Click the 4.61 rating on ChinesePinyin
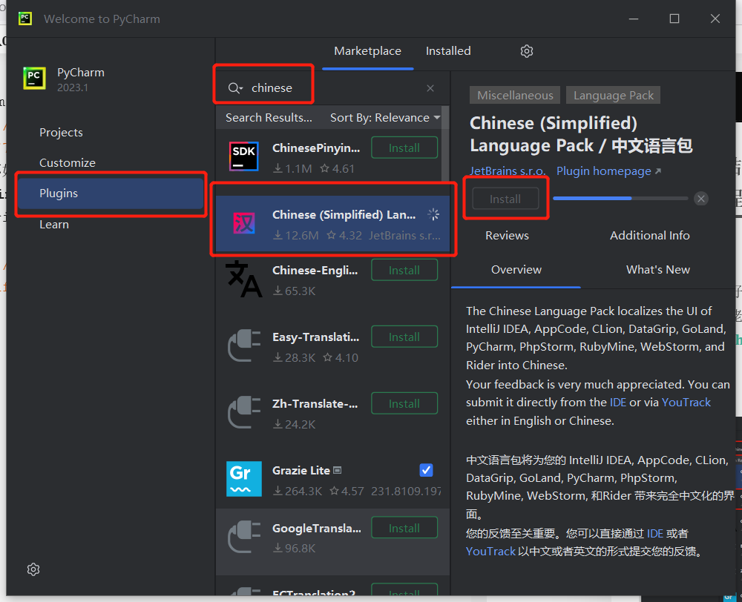The width and height of the screenshot is (742, 602). click(x=338, y=169)
